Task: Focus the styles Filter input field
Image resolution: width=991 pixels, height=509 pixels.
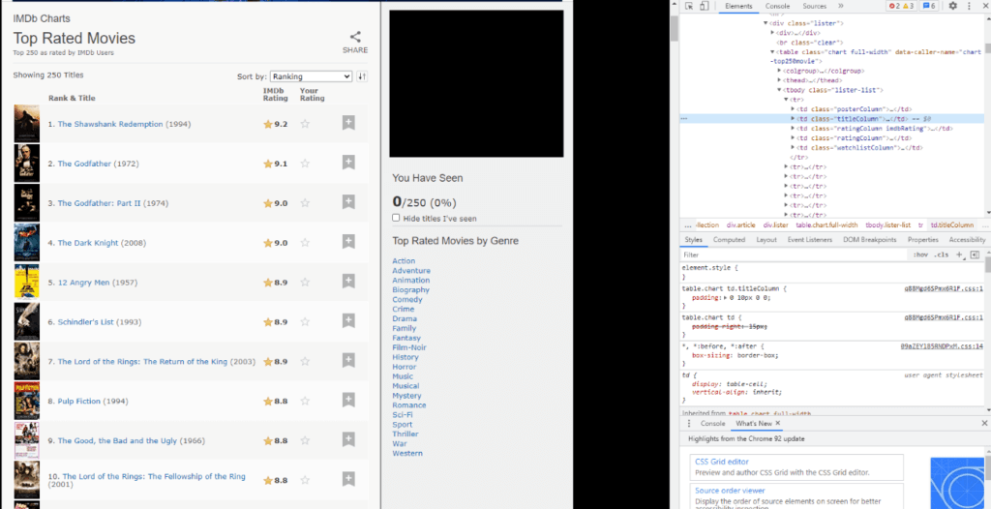Action: [x=794, y=254]
